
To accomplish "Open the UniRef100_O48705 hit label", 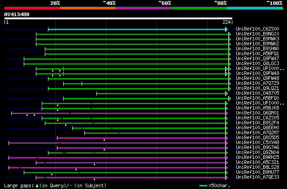I will click(x=257, y=93).
